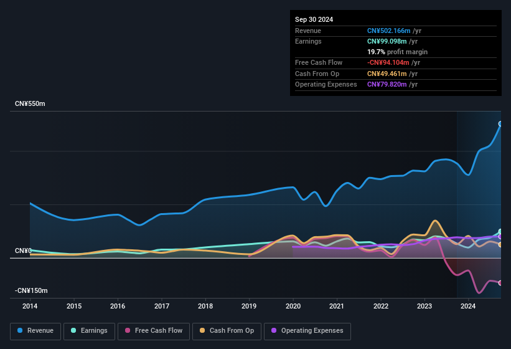Select the 2023 x-axis label
Image resolution: width=511 pixels, height=349 pixels.
point(424,306)
